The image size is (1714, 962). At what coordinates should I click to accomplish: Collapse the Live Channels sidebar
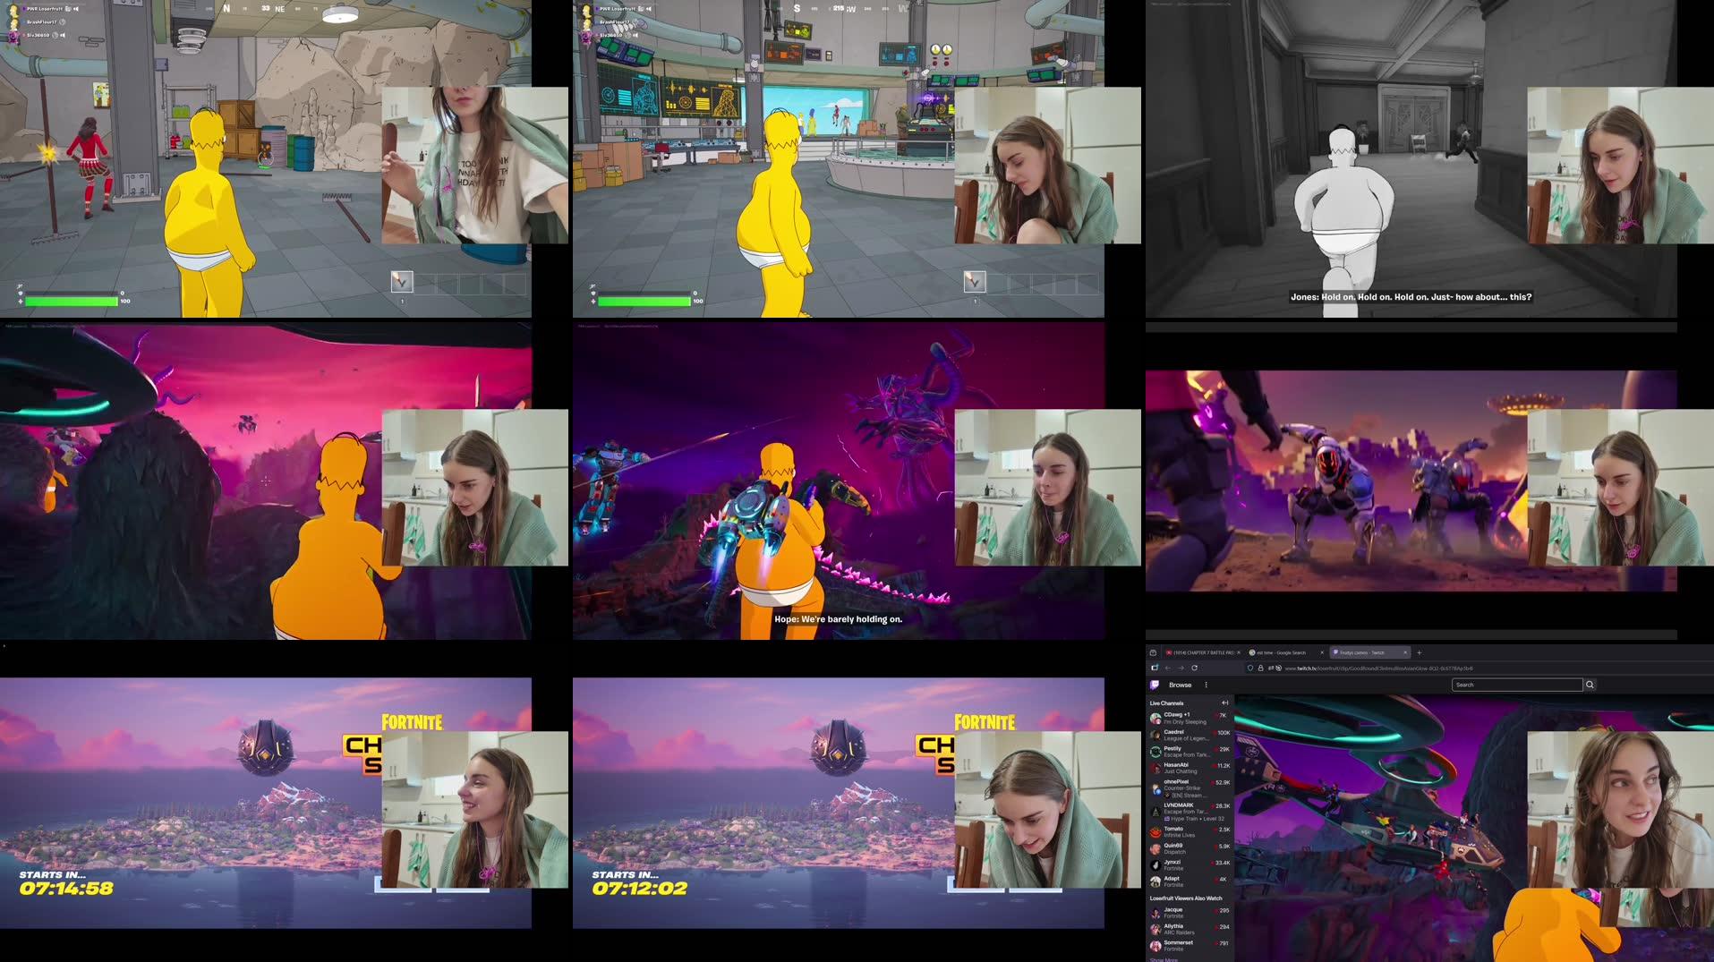[1225, 702]
